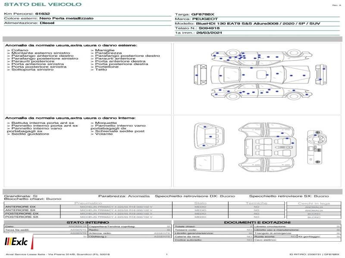
Task: Select Sottoporta sinistro entry
Action: click(x=30, y=69)
